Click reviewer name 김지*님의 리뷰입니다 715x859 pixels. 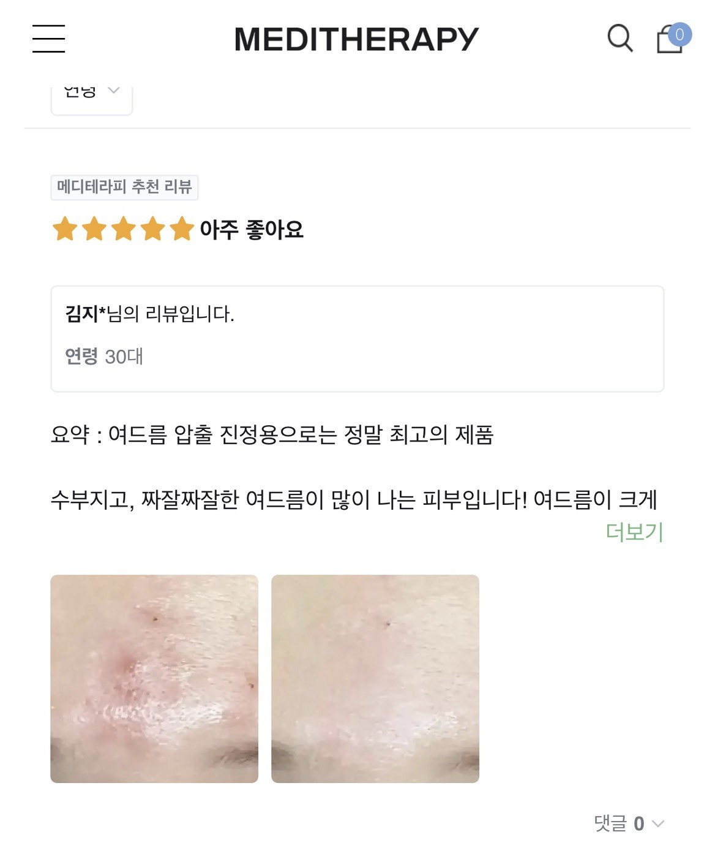[x=150, y=314]
